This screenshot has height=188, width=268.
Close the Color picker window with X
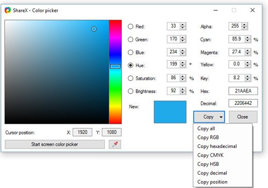[x=253, y=10]
